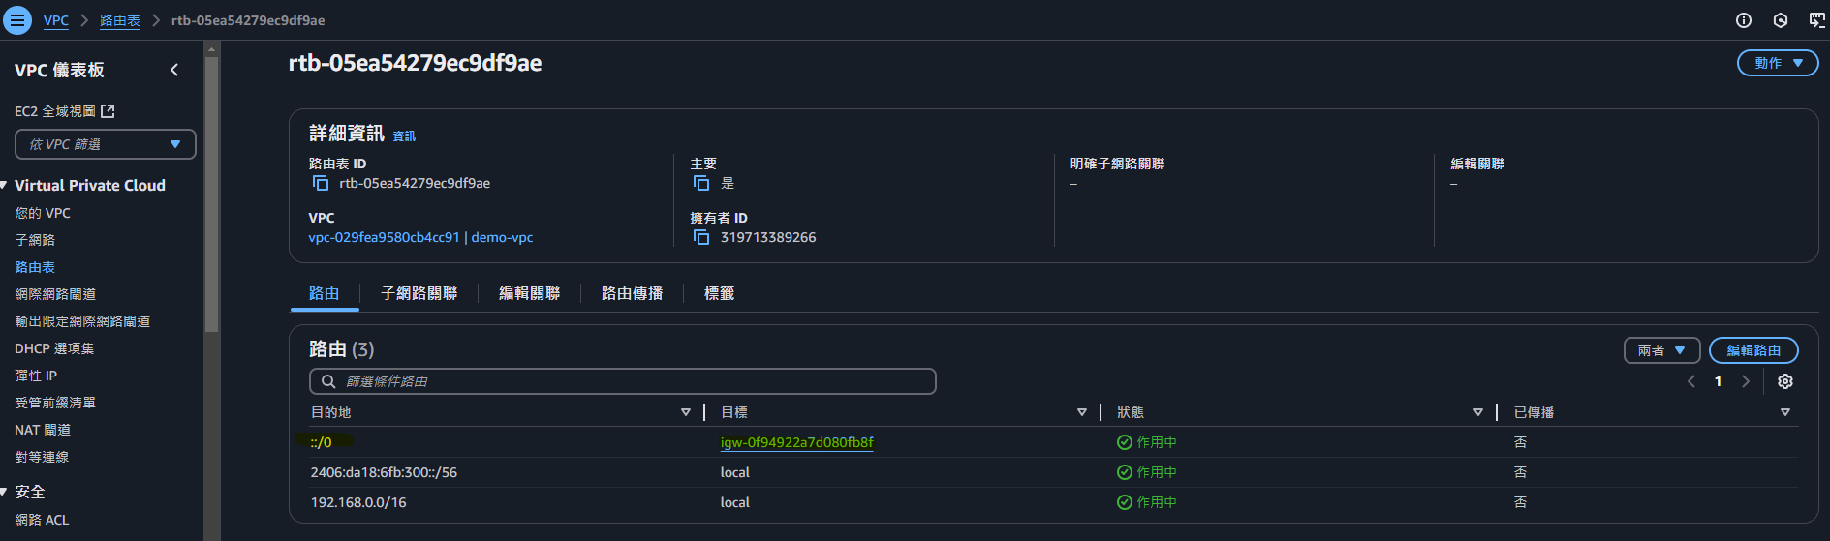Open the 動作 actions dropdown
Viewport: 1830px width, 541px height.
tap(1777, 63)
